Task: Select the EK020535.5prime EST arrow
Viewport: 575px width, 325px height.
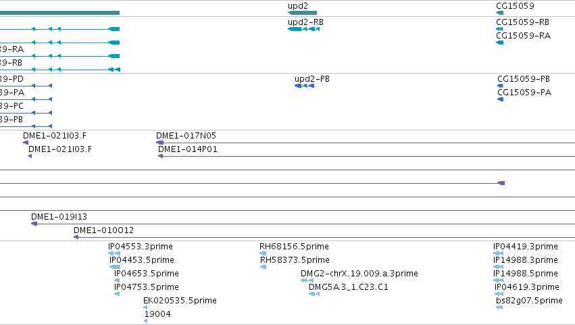Action: [145, 307]
